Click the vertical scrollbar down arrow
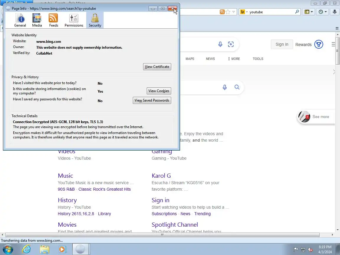Screen dimensions: 340x255 [x=338, y=230]
